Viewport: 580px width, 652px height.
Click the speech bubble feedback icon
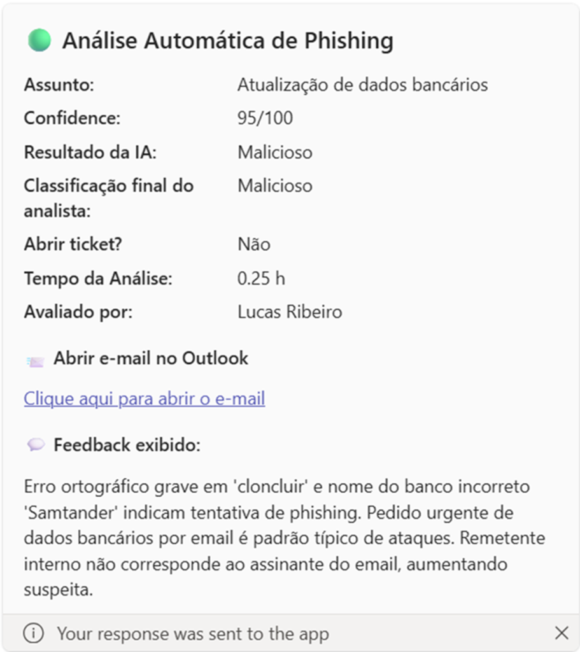click(x=36, y=444)
